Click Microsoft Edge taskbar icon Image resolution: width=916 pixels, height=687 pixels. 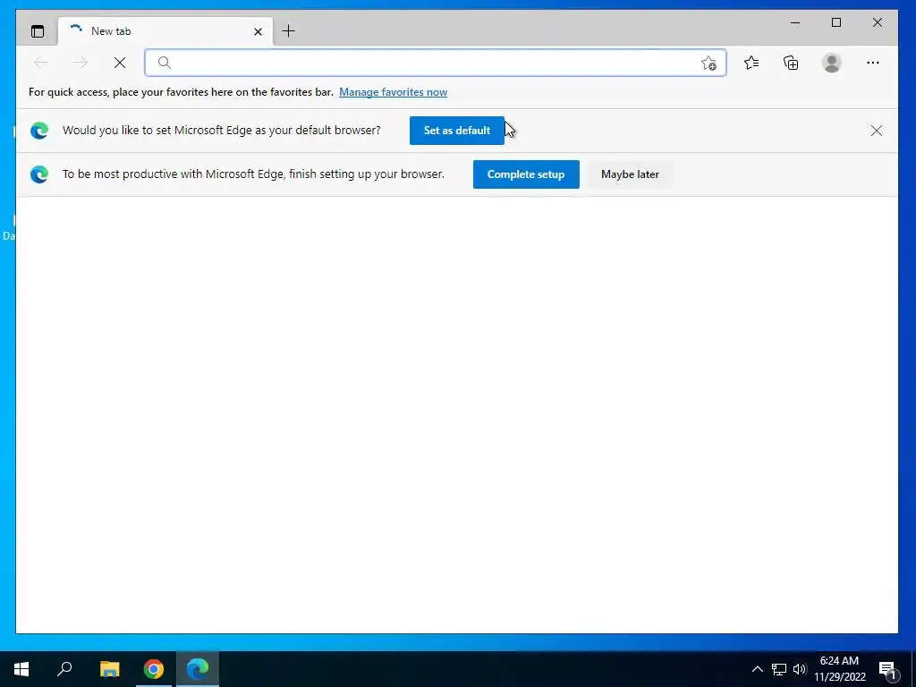coord(198,669)
